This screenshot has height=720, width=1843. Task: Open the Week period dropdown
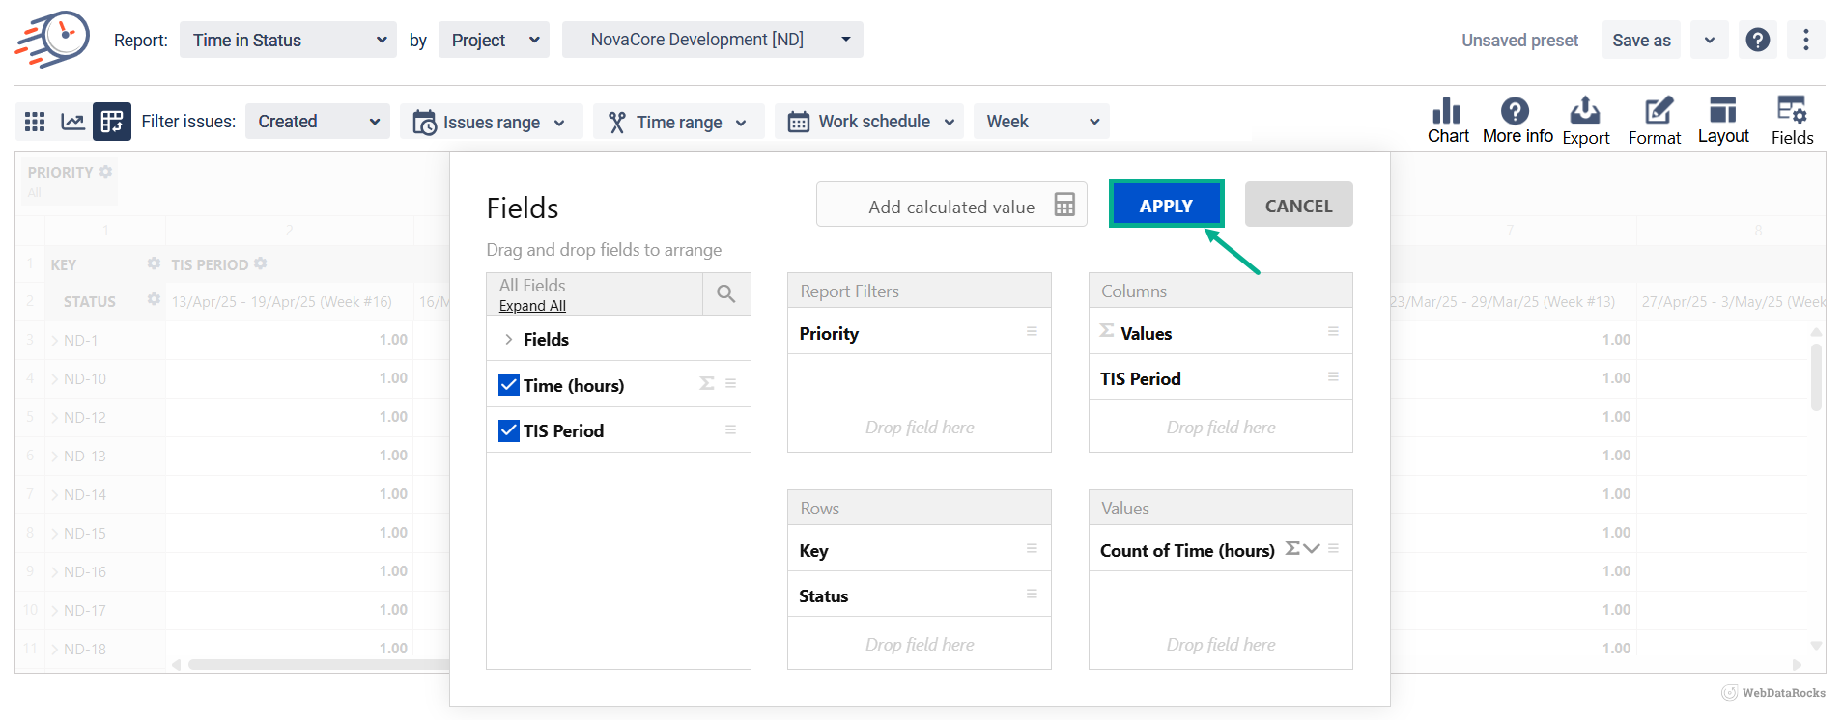[x=1041, y=122]
